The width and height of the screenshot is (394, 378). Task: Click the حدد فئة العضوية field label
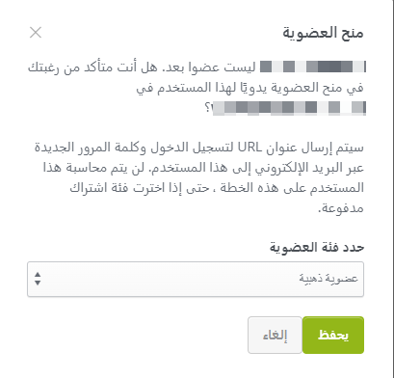tap(317, 247)
